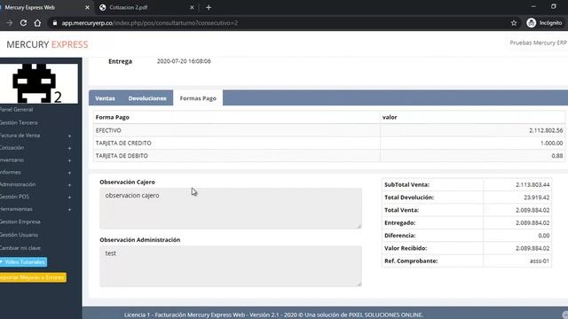This screenshot has height=319, width=568.
Task: Open the Pruebas Mercury ERP user menu
Action: click(x=538, y=43)
